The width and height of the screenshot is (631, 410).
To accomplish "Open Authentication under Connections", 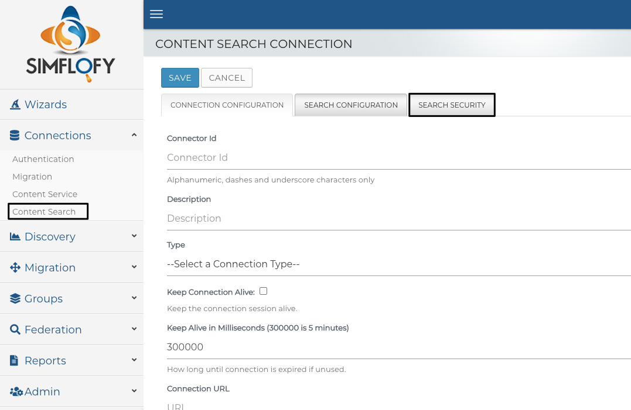I will 43,159.
